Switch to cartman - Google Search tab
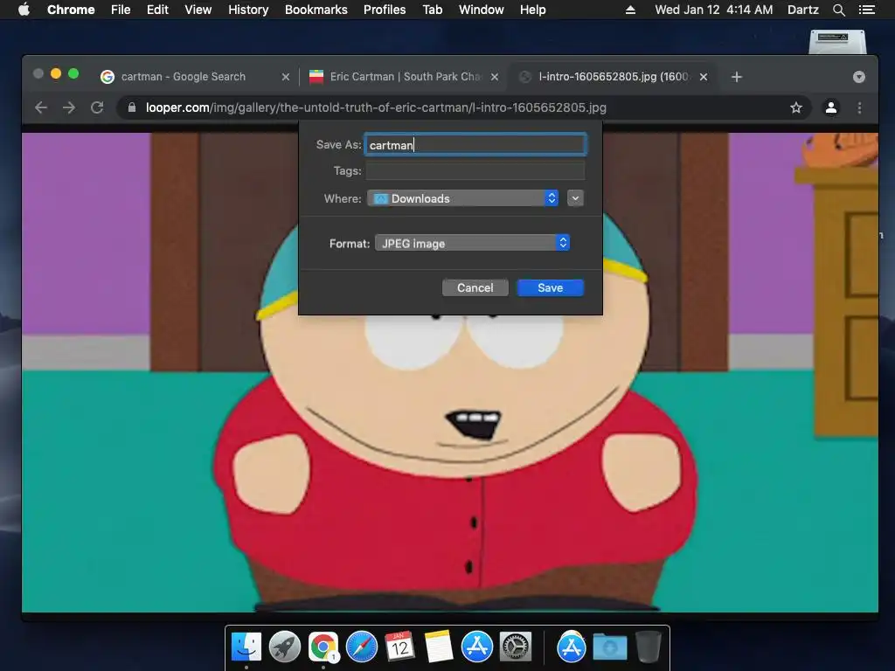Viewport: 895px width, 671px height. (184, 77)
